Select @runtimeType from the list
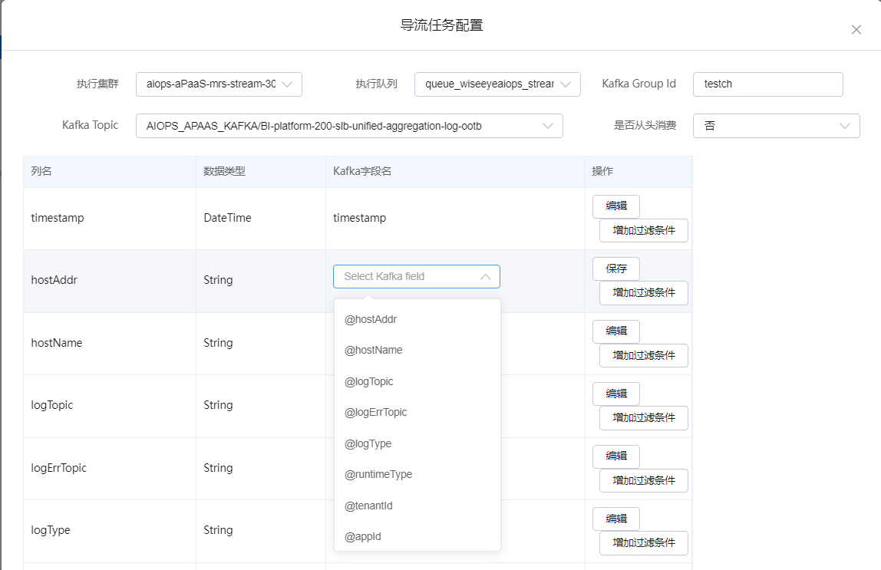 pos(378,474)
